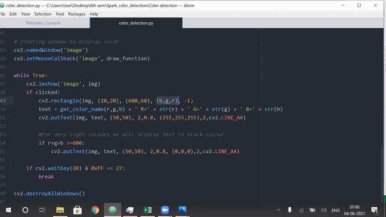This screenshot has width=386, height=217.
Task: Open the Photos app in taskbar
Action: coord(182,210)
